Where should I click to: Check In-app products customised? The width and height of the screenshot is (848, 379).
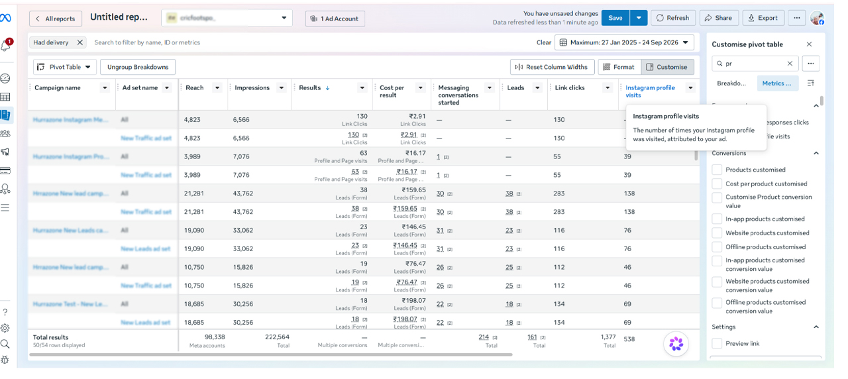click(717, 219)
